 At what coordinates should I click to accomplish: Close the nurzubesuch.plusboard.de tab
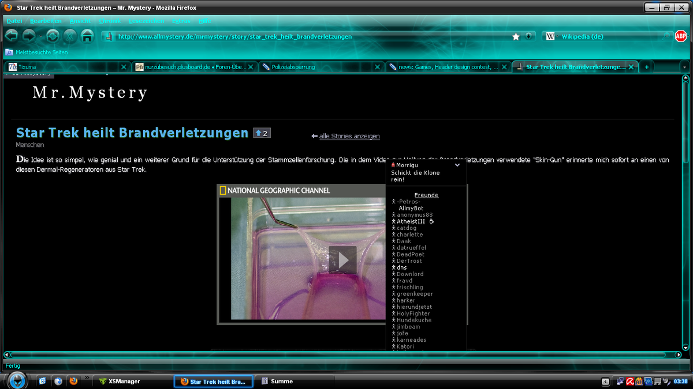[x=252, y=67]
